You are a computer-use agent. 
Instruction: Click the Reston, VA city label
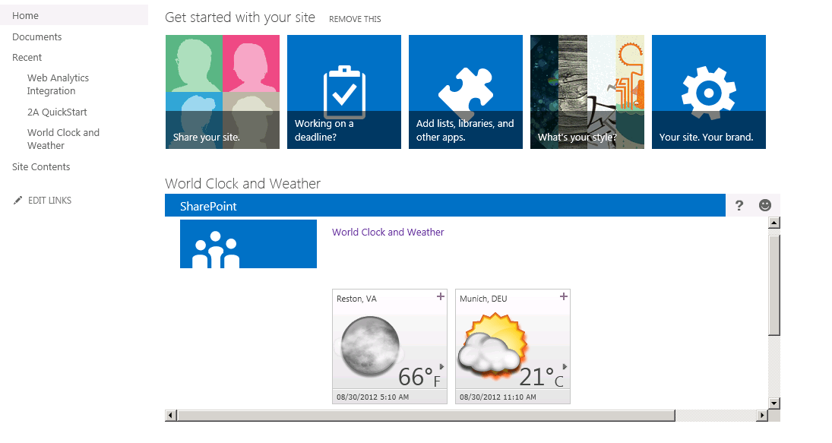tap(356, 299)
